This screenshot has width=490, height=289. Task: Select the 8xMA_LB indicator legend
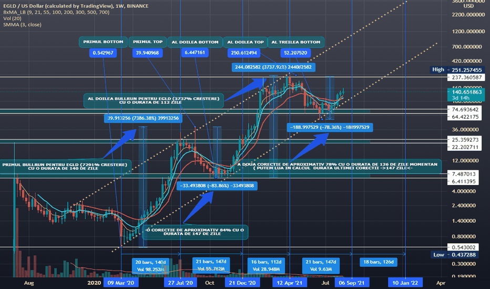coord(56,12)
